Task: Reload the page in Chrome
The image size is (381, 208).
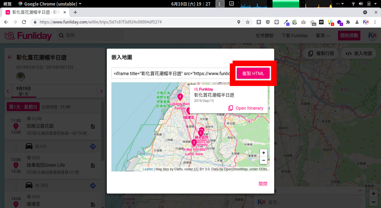Action: (24, 22)
